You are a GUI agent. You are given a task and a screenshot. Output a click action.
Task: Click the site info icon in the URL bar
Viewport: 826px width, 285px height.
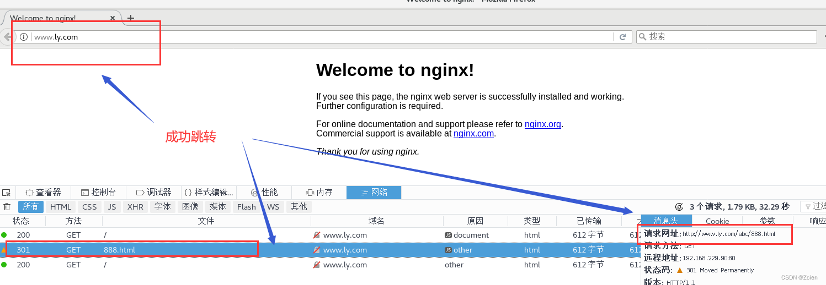point(24,37)
